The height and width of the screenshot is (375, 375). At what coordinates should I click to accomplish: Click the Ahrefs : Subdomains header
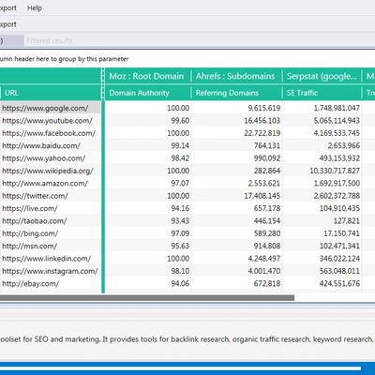pyautogui.click(x=235, y=76)
